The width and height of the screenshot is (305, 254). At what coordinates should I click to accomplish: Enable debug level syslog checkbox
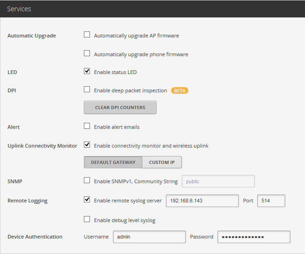87,219
